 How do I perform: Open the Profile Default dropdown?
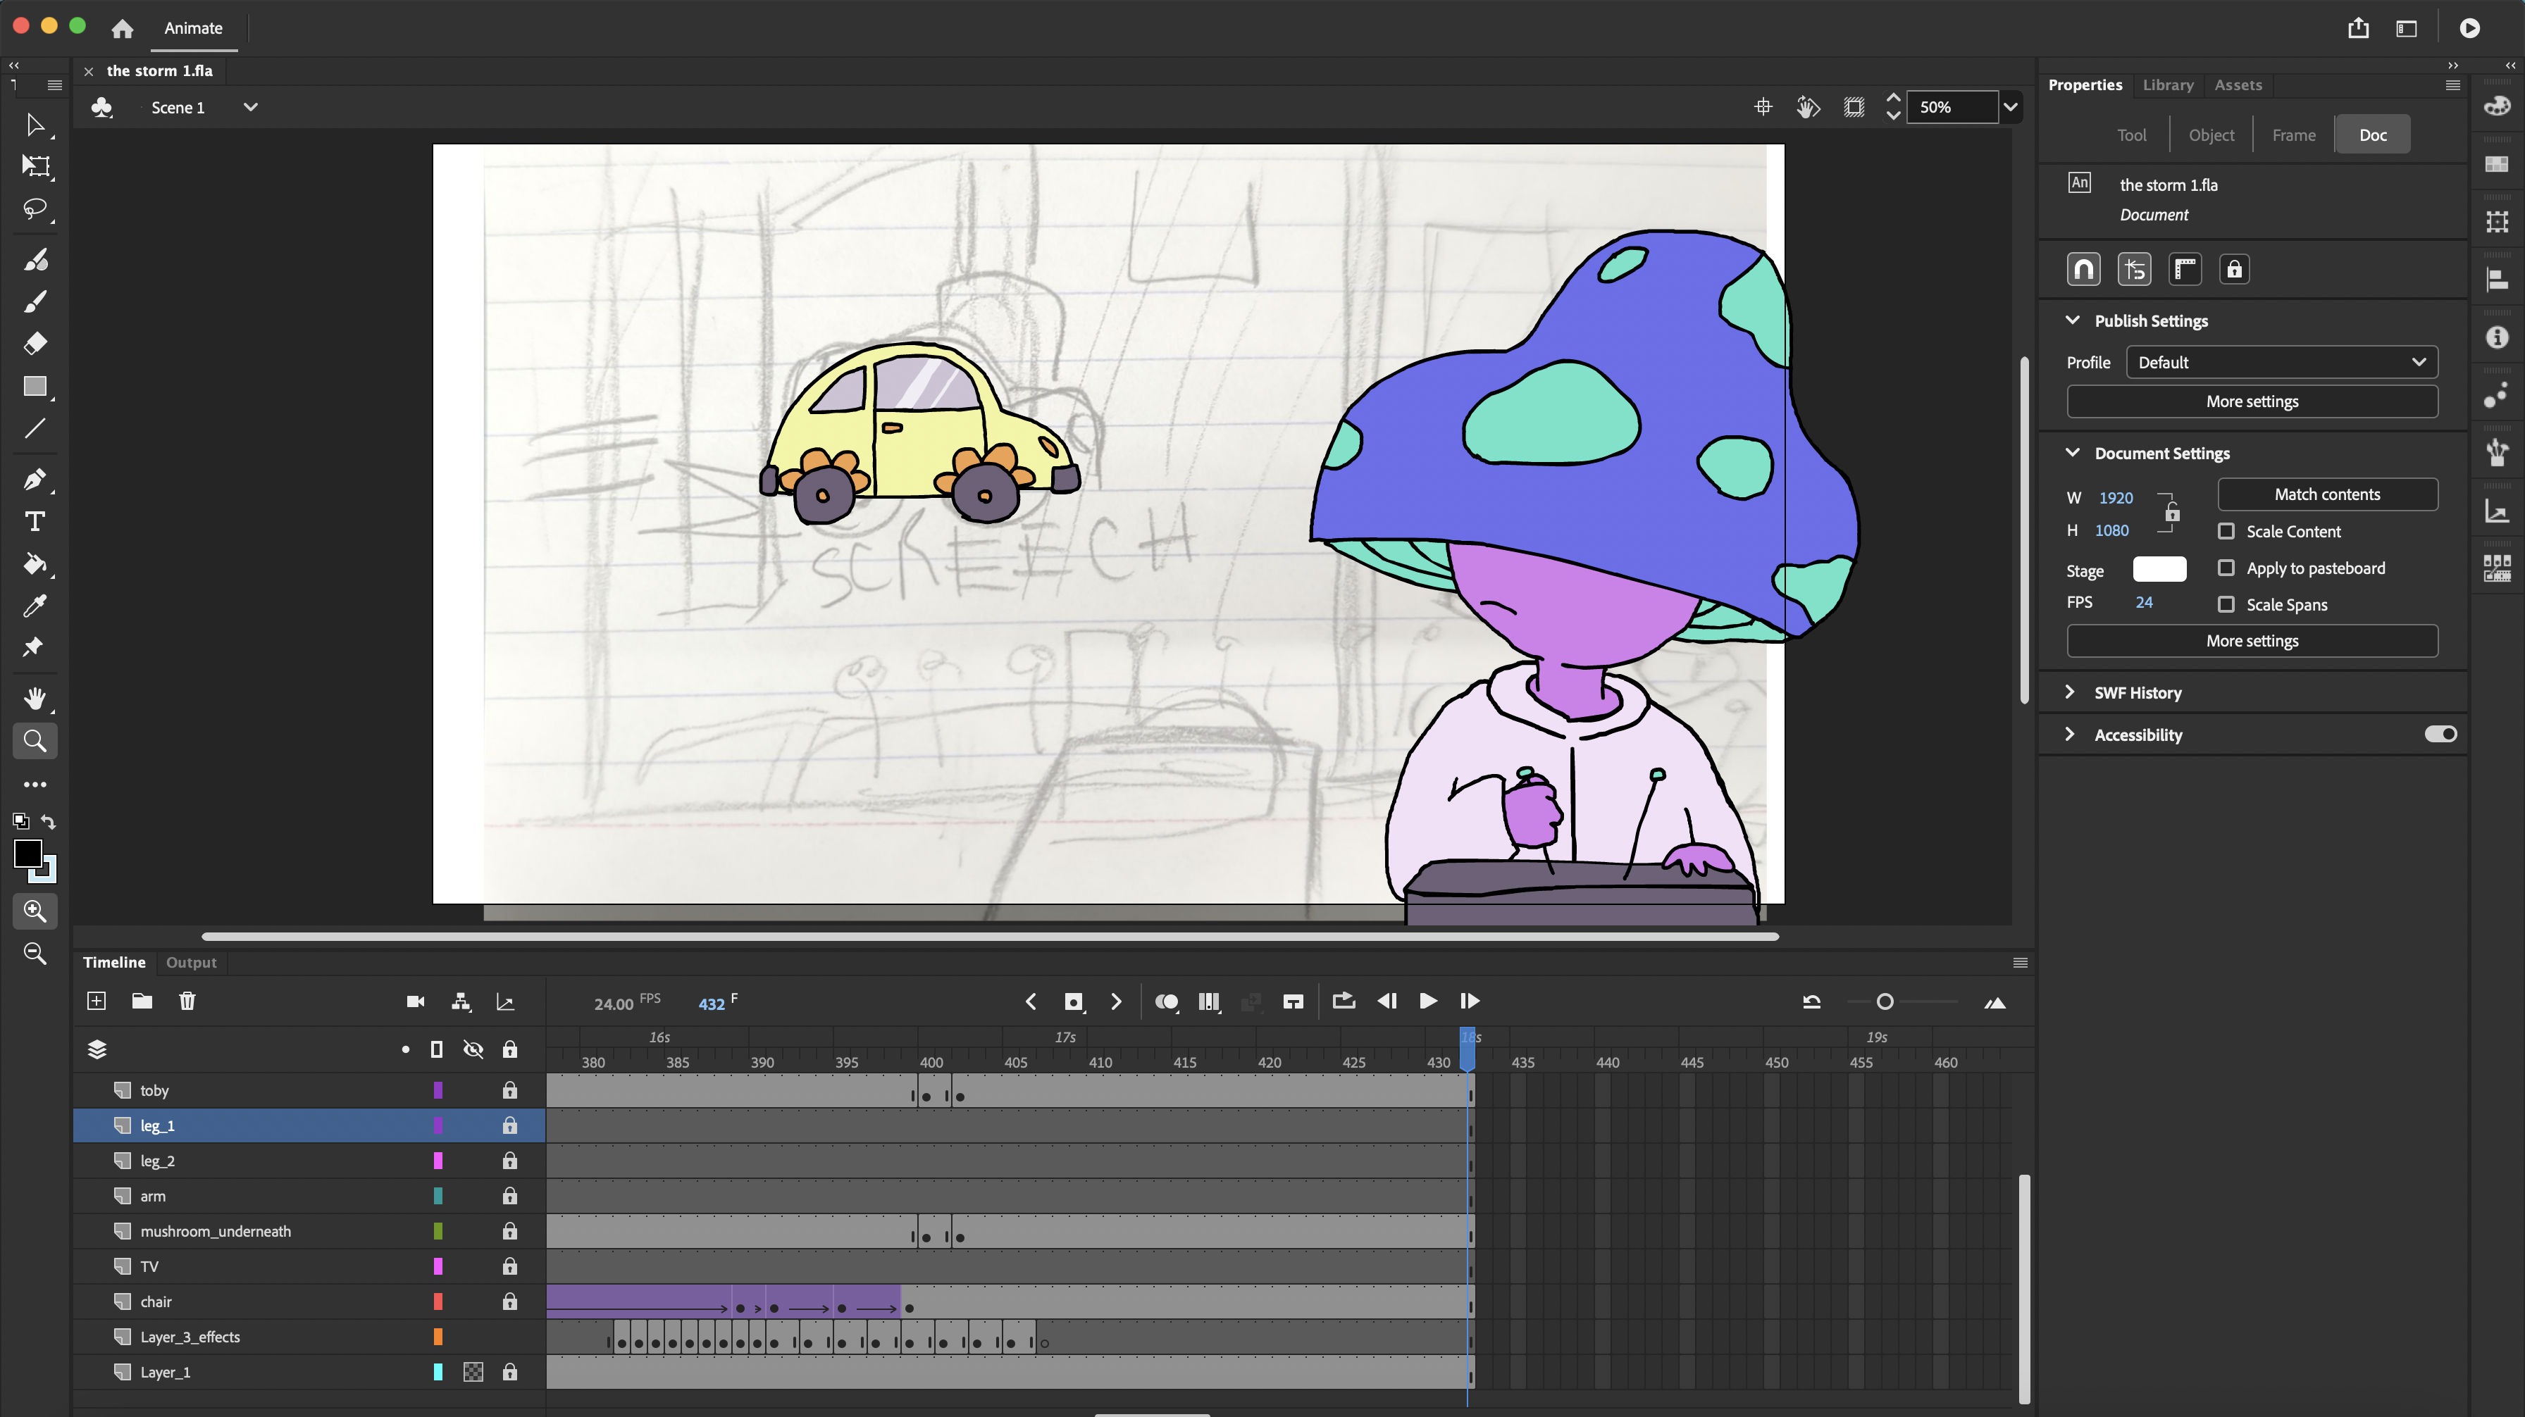point(2282,363)
